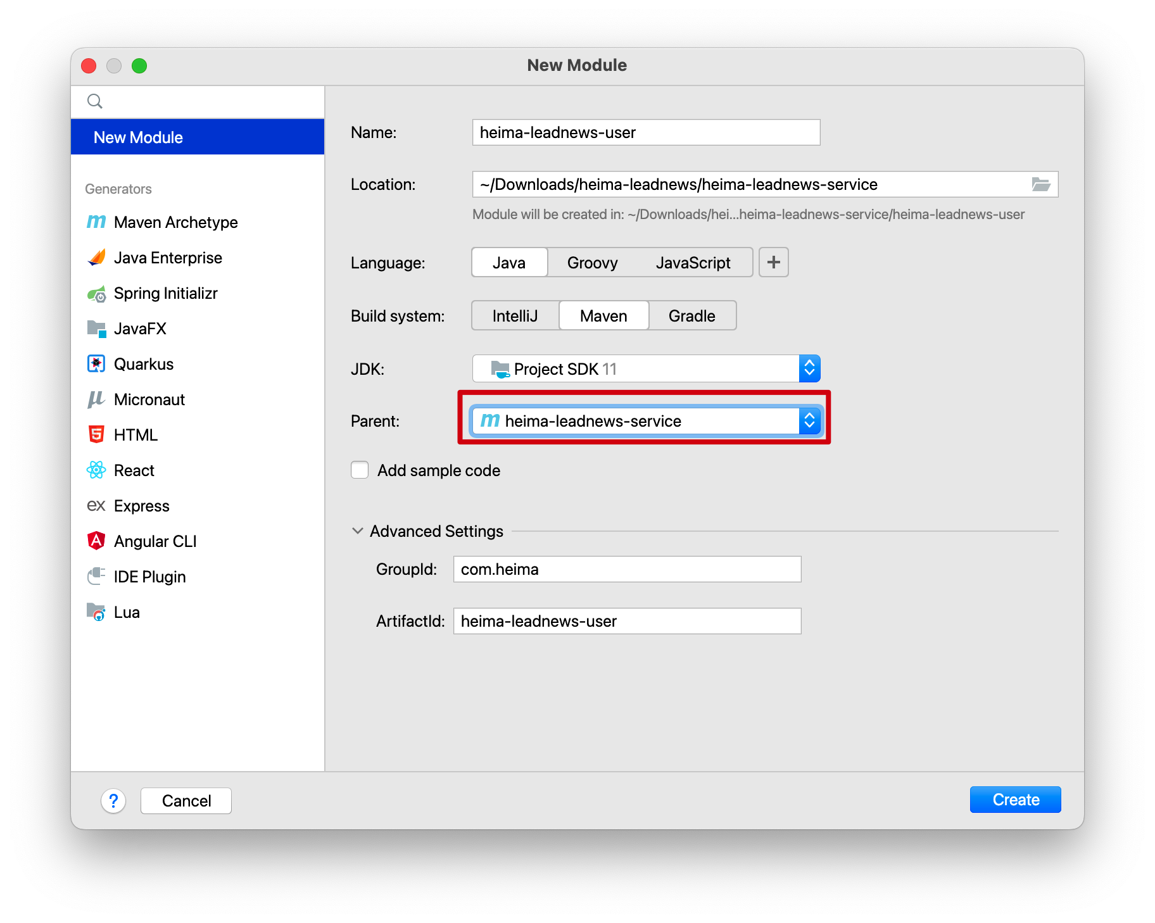Select Groovy language option
1155x923 pixels.
coord(592,262)
